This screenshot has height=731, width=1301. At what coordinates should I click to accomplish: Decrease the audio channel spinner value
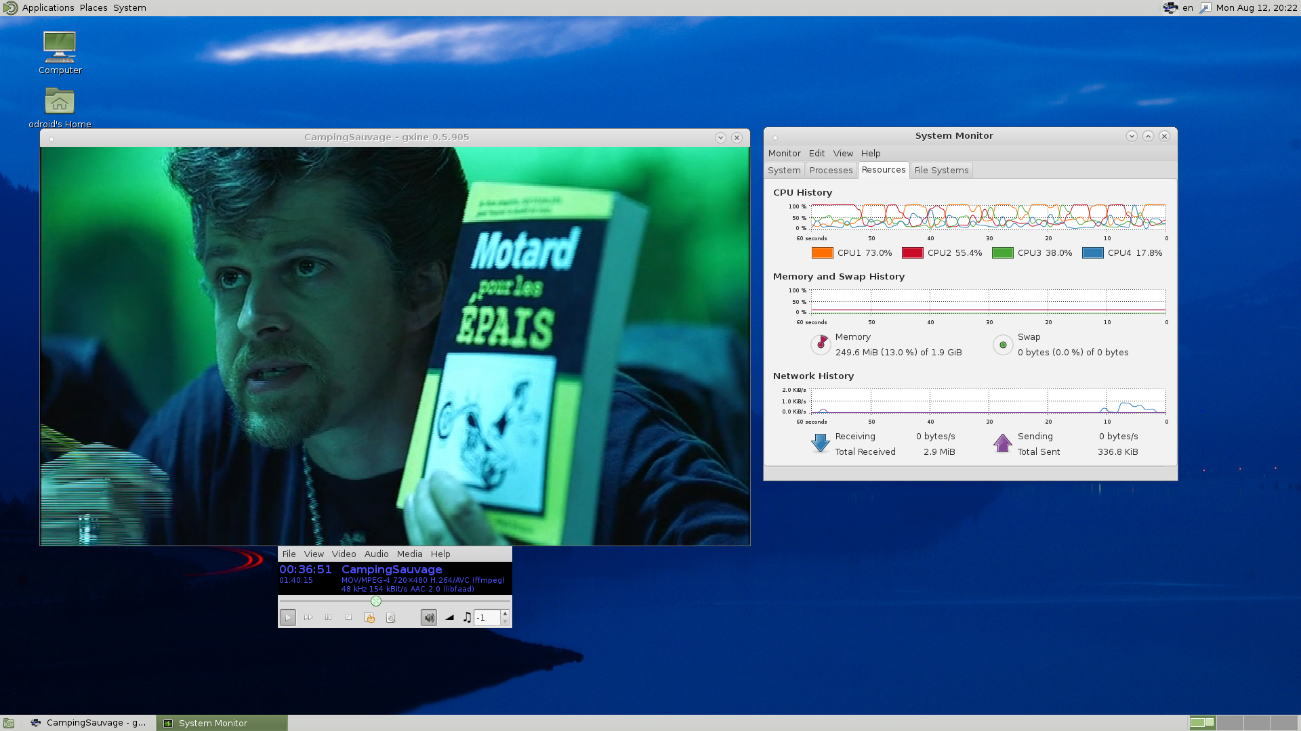tap(505, 621)
